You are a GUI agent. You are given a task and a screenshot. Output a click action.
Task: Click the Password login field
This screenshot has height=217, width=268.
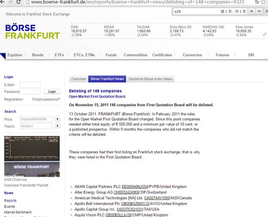pyautogui.click(x=30, y=92)
